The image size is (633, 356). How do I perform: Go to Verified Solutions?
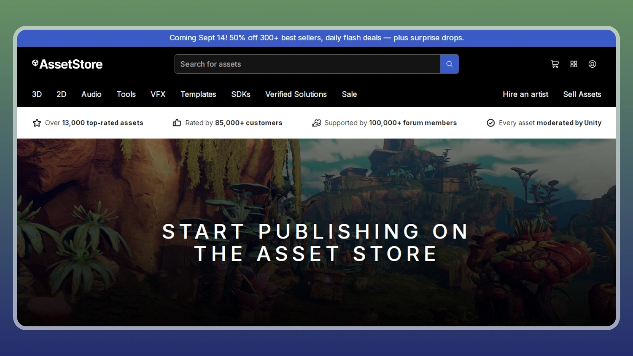(296, 94)
